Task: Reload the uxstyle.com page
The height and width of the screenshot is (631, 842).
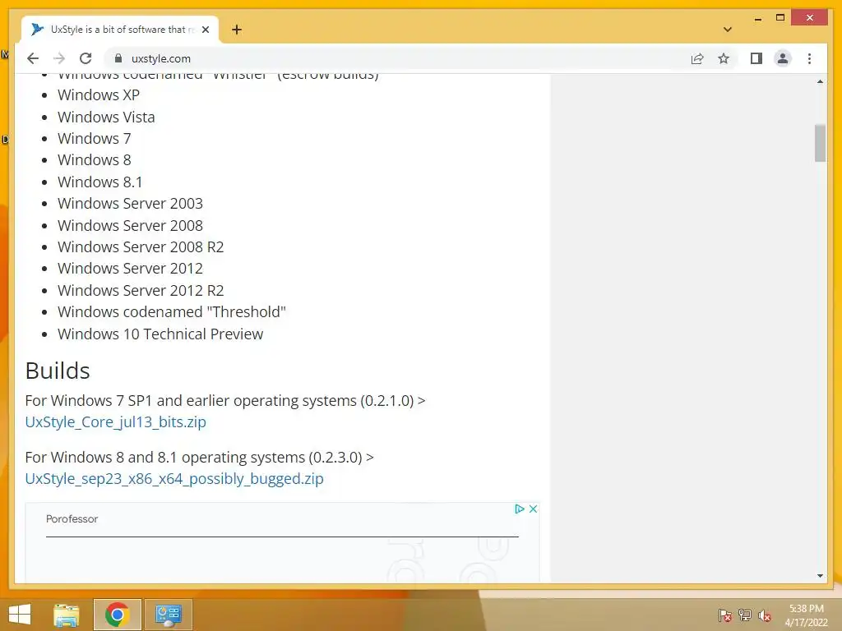Action: pyautogui.click(x=86, y=58)
